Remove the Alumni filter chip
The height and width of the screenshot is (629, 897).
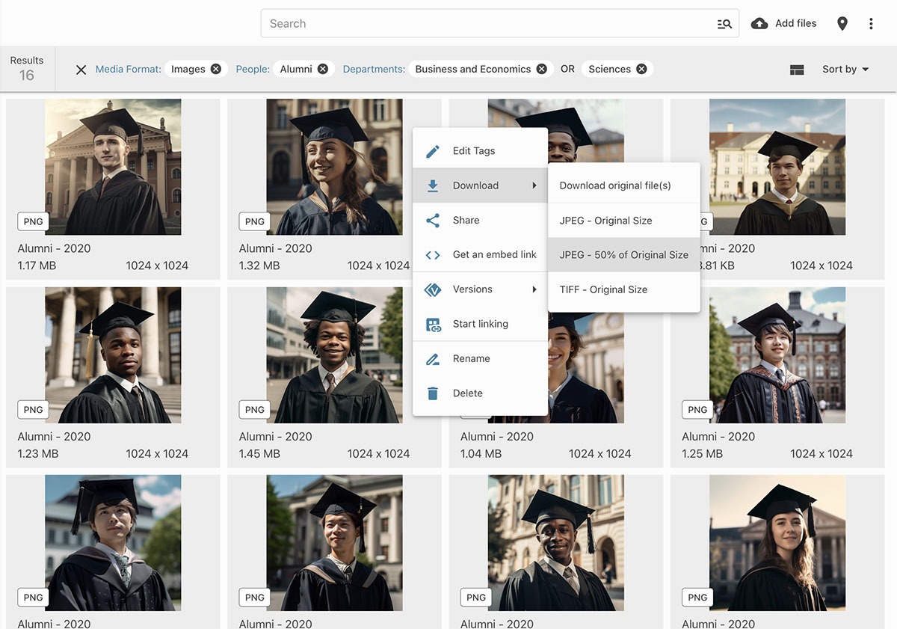(323, 69)
